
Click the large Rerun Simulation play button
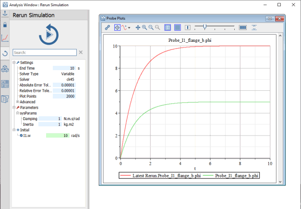pyautogui.click(x=48, y=35)
